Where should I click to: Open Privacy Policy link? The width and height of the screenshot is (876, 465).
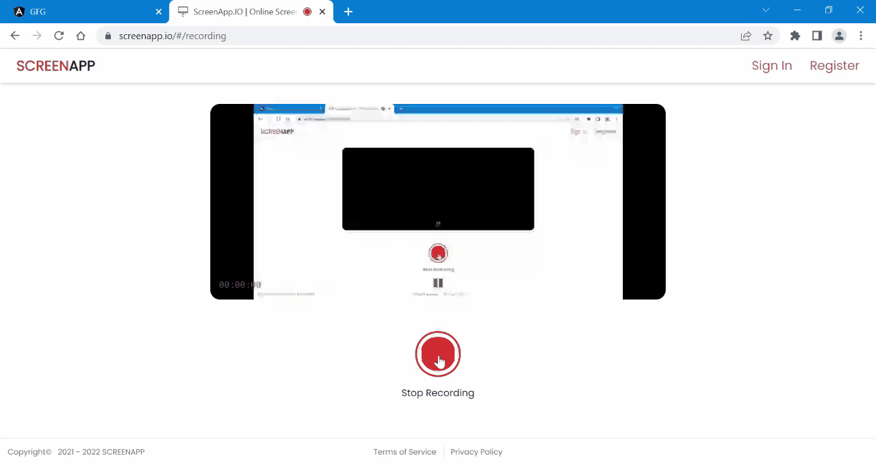[476, 452]
